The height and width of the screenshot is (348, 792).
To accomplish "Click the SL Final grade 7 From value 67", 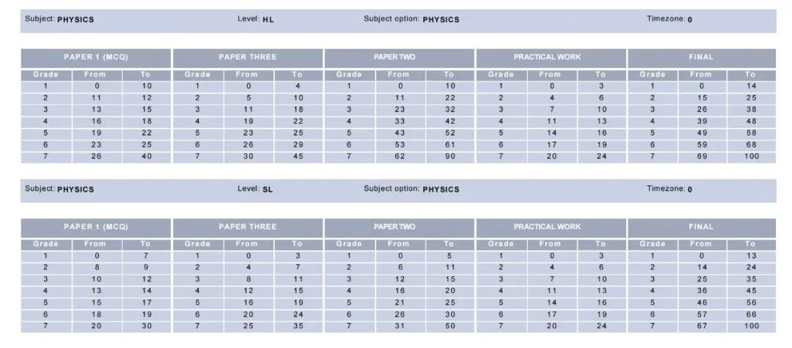I will (702, 326).
